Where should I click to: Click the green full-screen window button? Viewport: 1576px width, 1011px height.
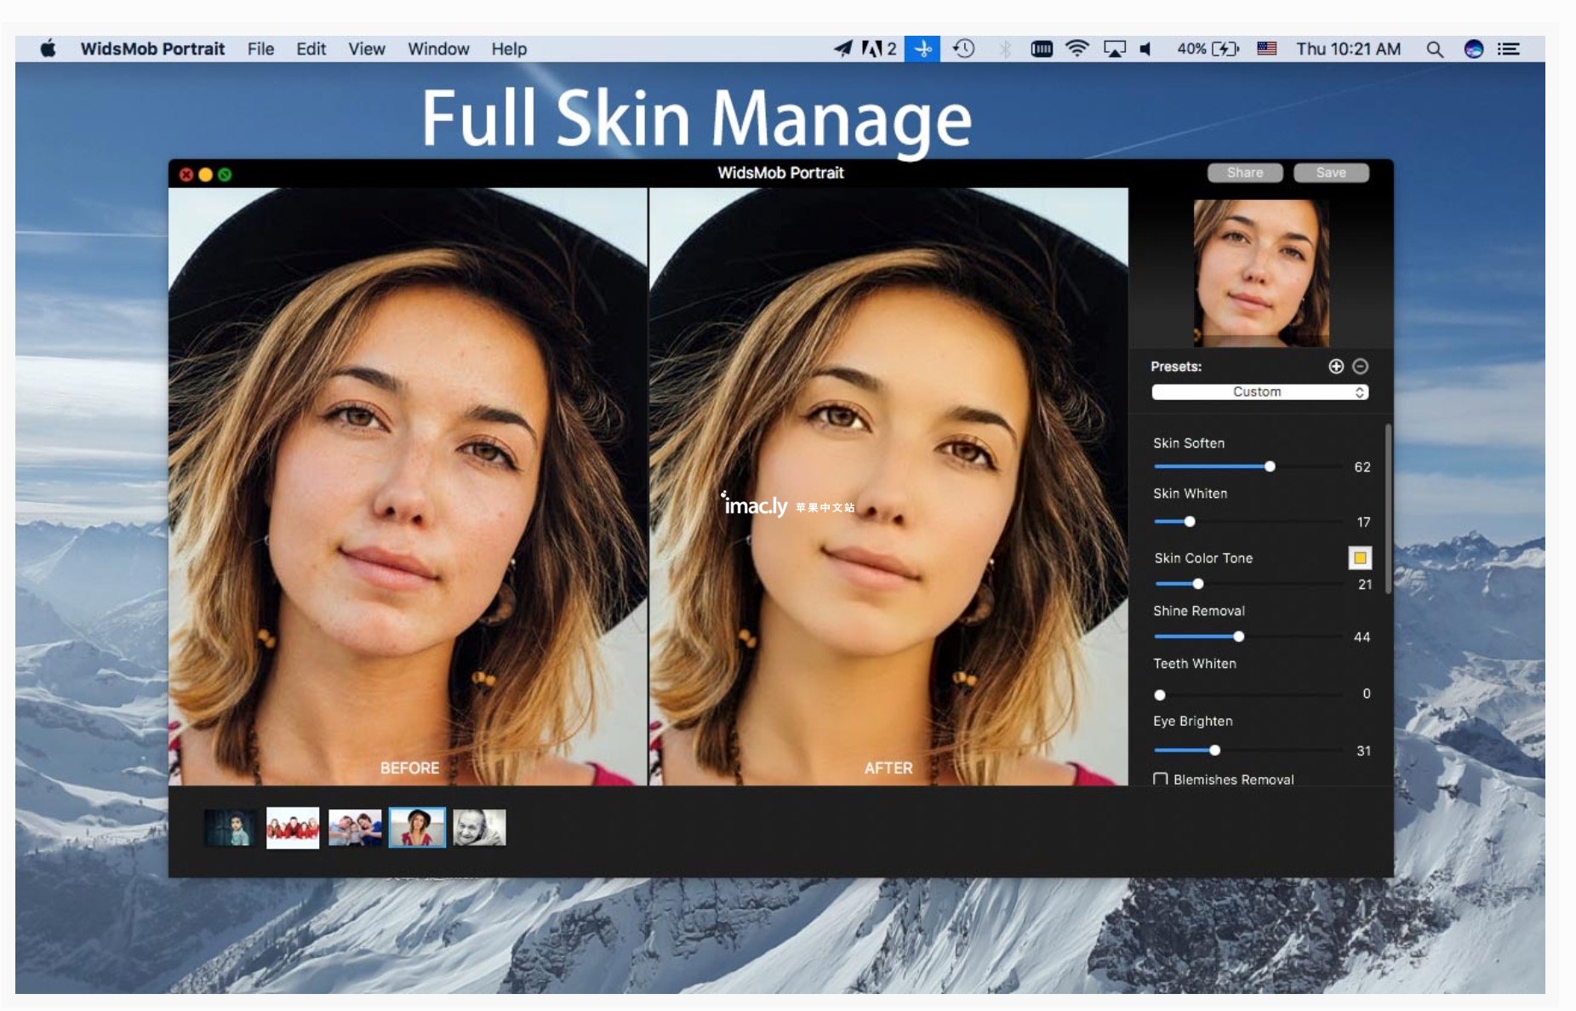[225, 174]
